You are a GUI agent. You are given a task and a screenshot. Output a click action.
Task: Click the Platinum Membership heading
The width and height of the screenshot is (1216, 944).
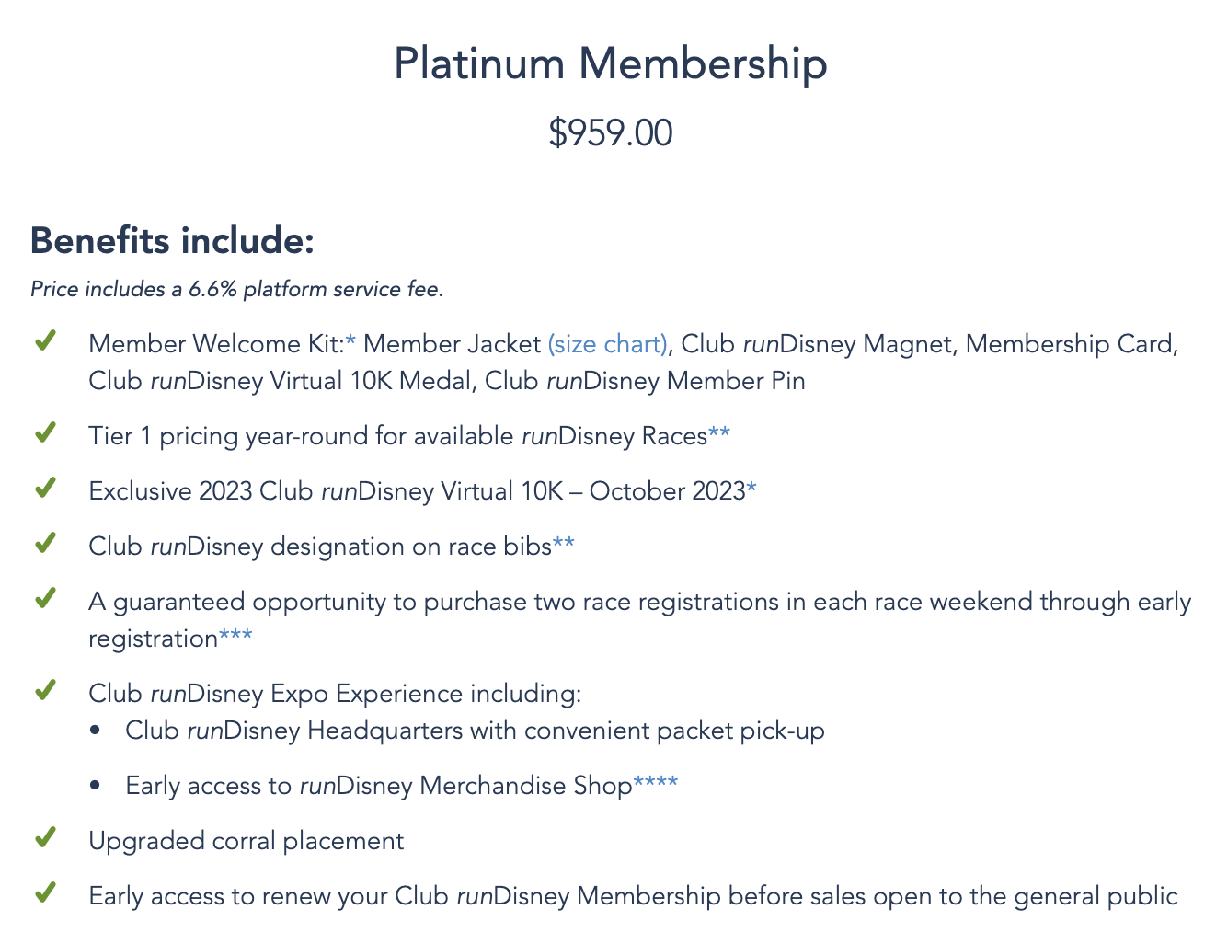pyautogui.click(x=610, y=63)
